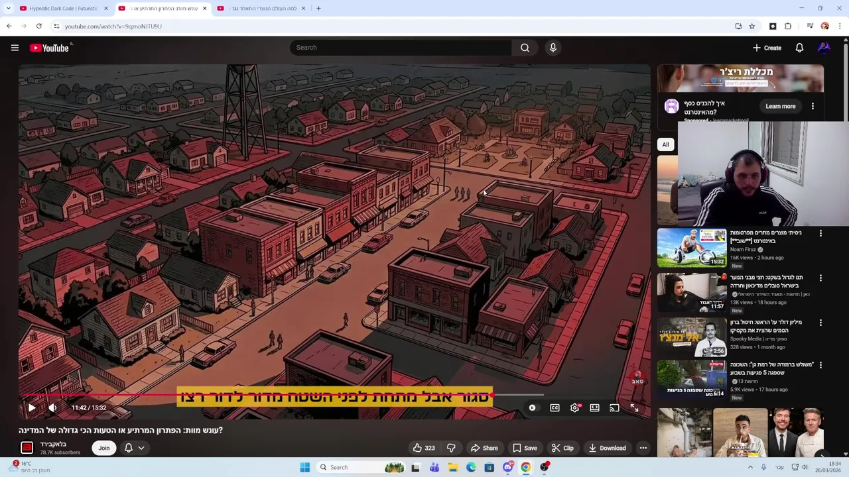Mute the video volume
Image resolution: width=849 pixels, height=477 pixels.
coord(52,408)
